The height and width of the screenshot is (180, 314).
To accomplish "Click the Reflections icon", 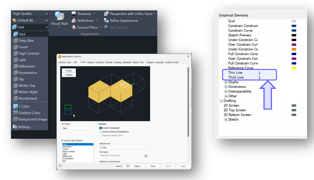I will coord(74,20).
